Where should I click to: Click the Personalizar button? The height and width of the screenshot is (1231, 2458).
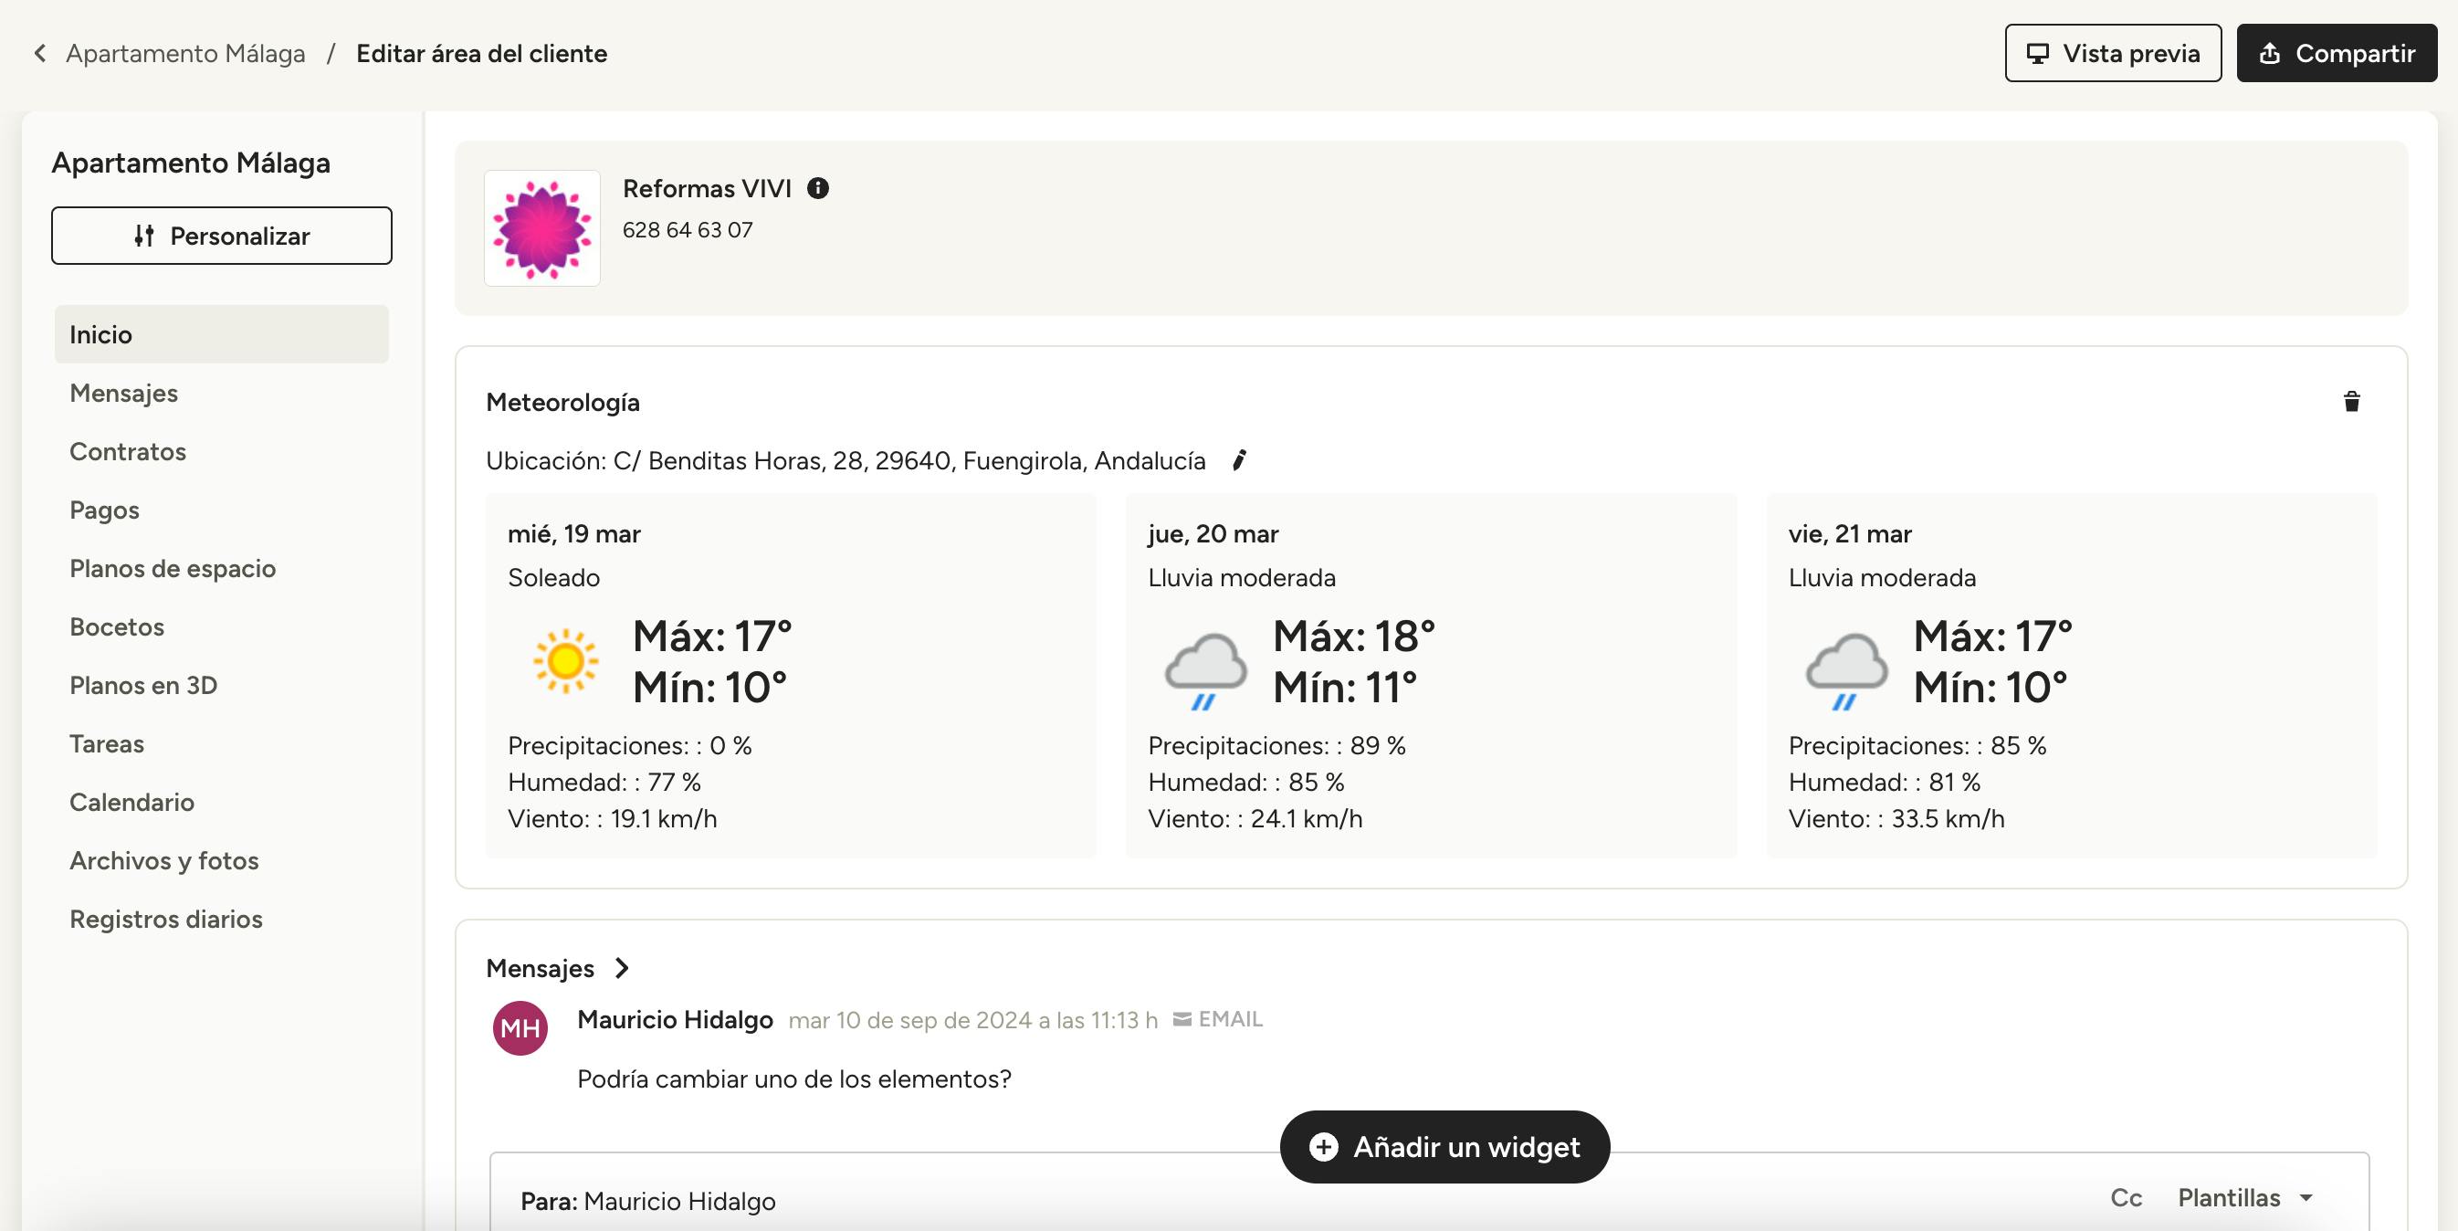[221, 236]
